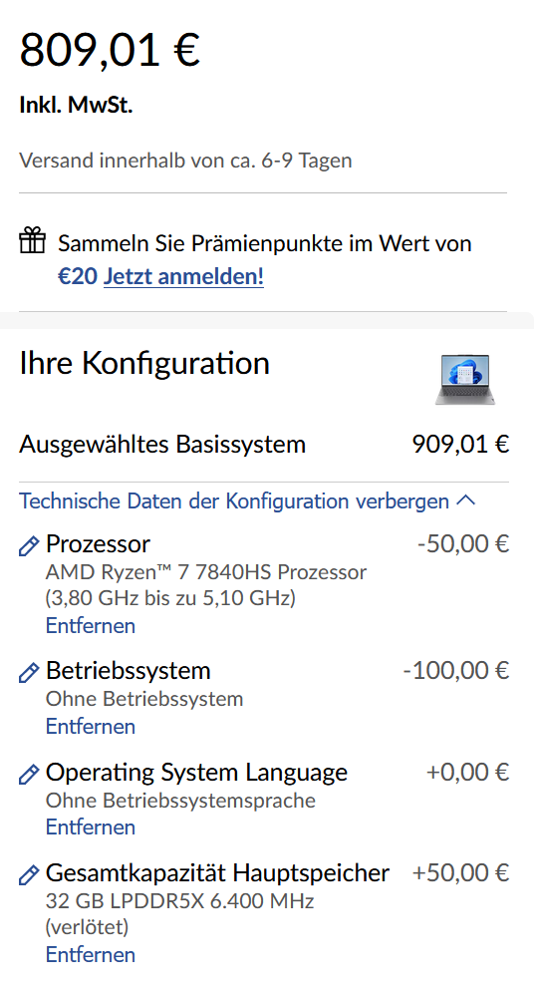
Task: Hide technical data via Technische Daten link
Action: 234,500
